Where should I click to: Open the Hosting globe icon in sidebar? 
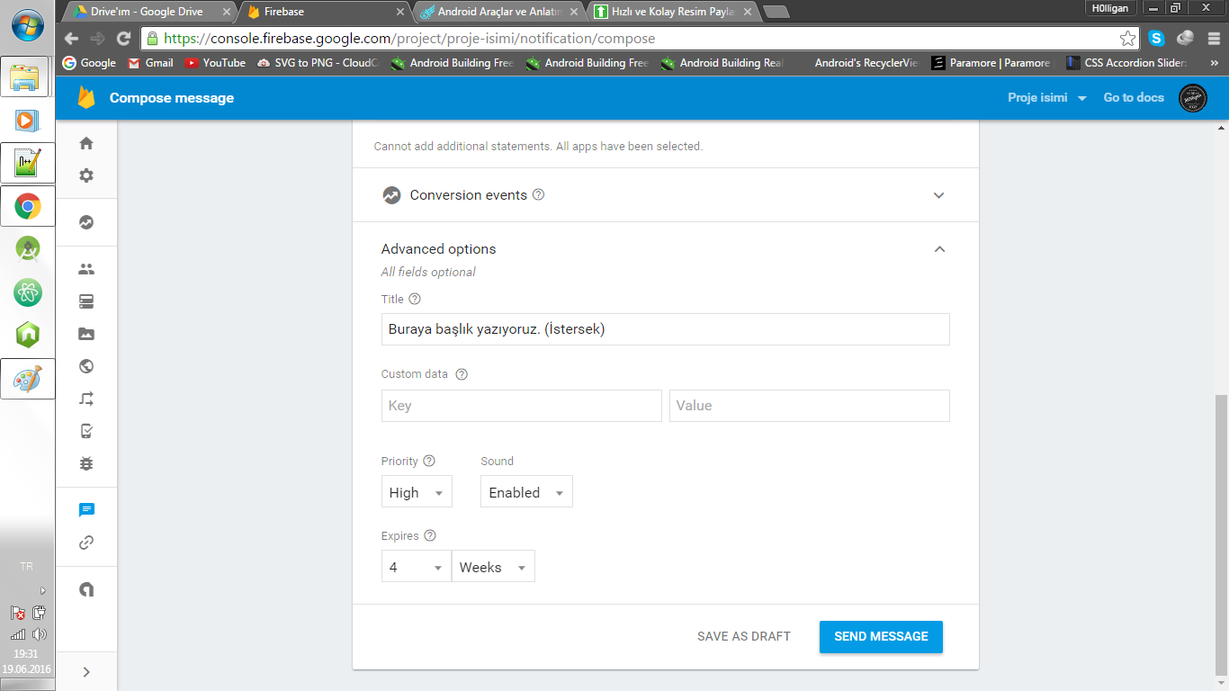click(x=86, y=366)
